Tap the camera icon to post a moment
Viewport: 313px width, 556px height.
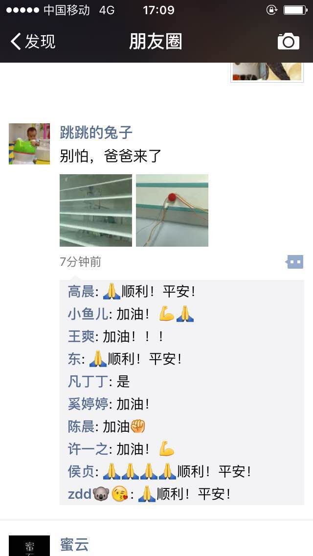(288, 42)
